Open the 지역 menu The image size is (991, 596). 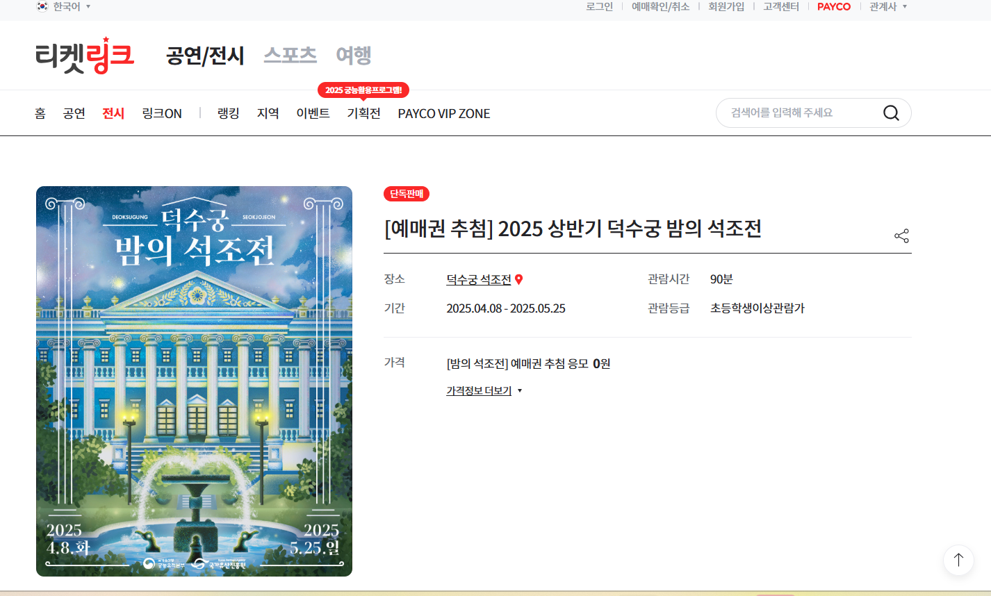(x=268, y=113)
